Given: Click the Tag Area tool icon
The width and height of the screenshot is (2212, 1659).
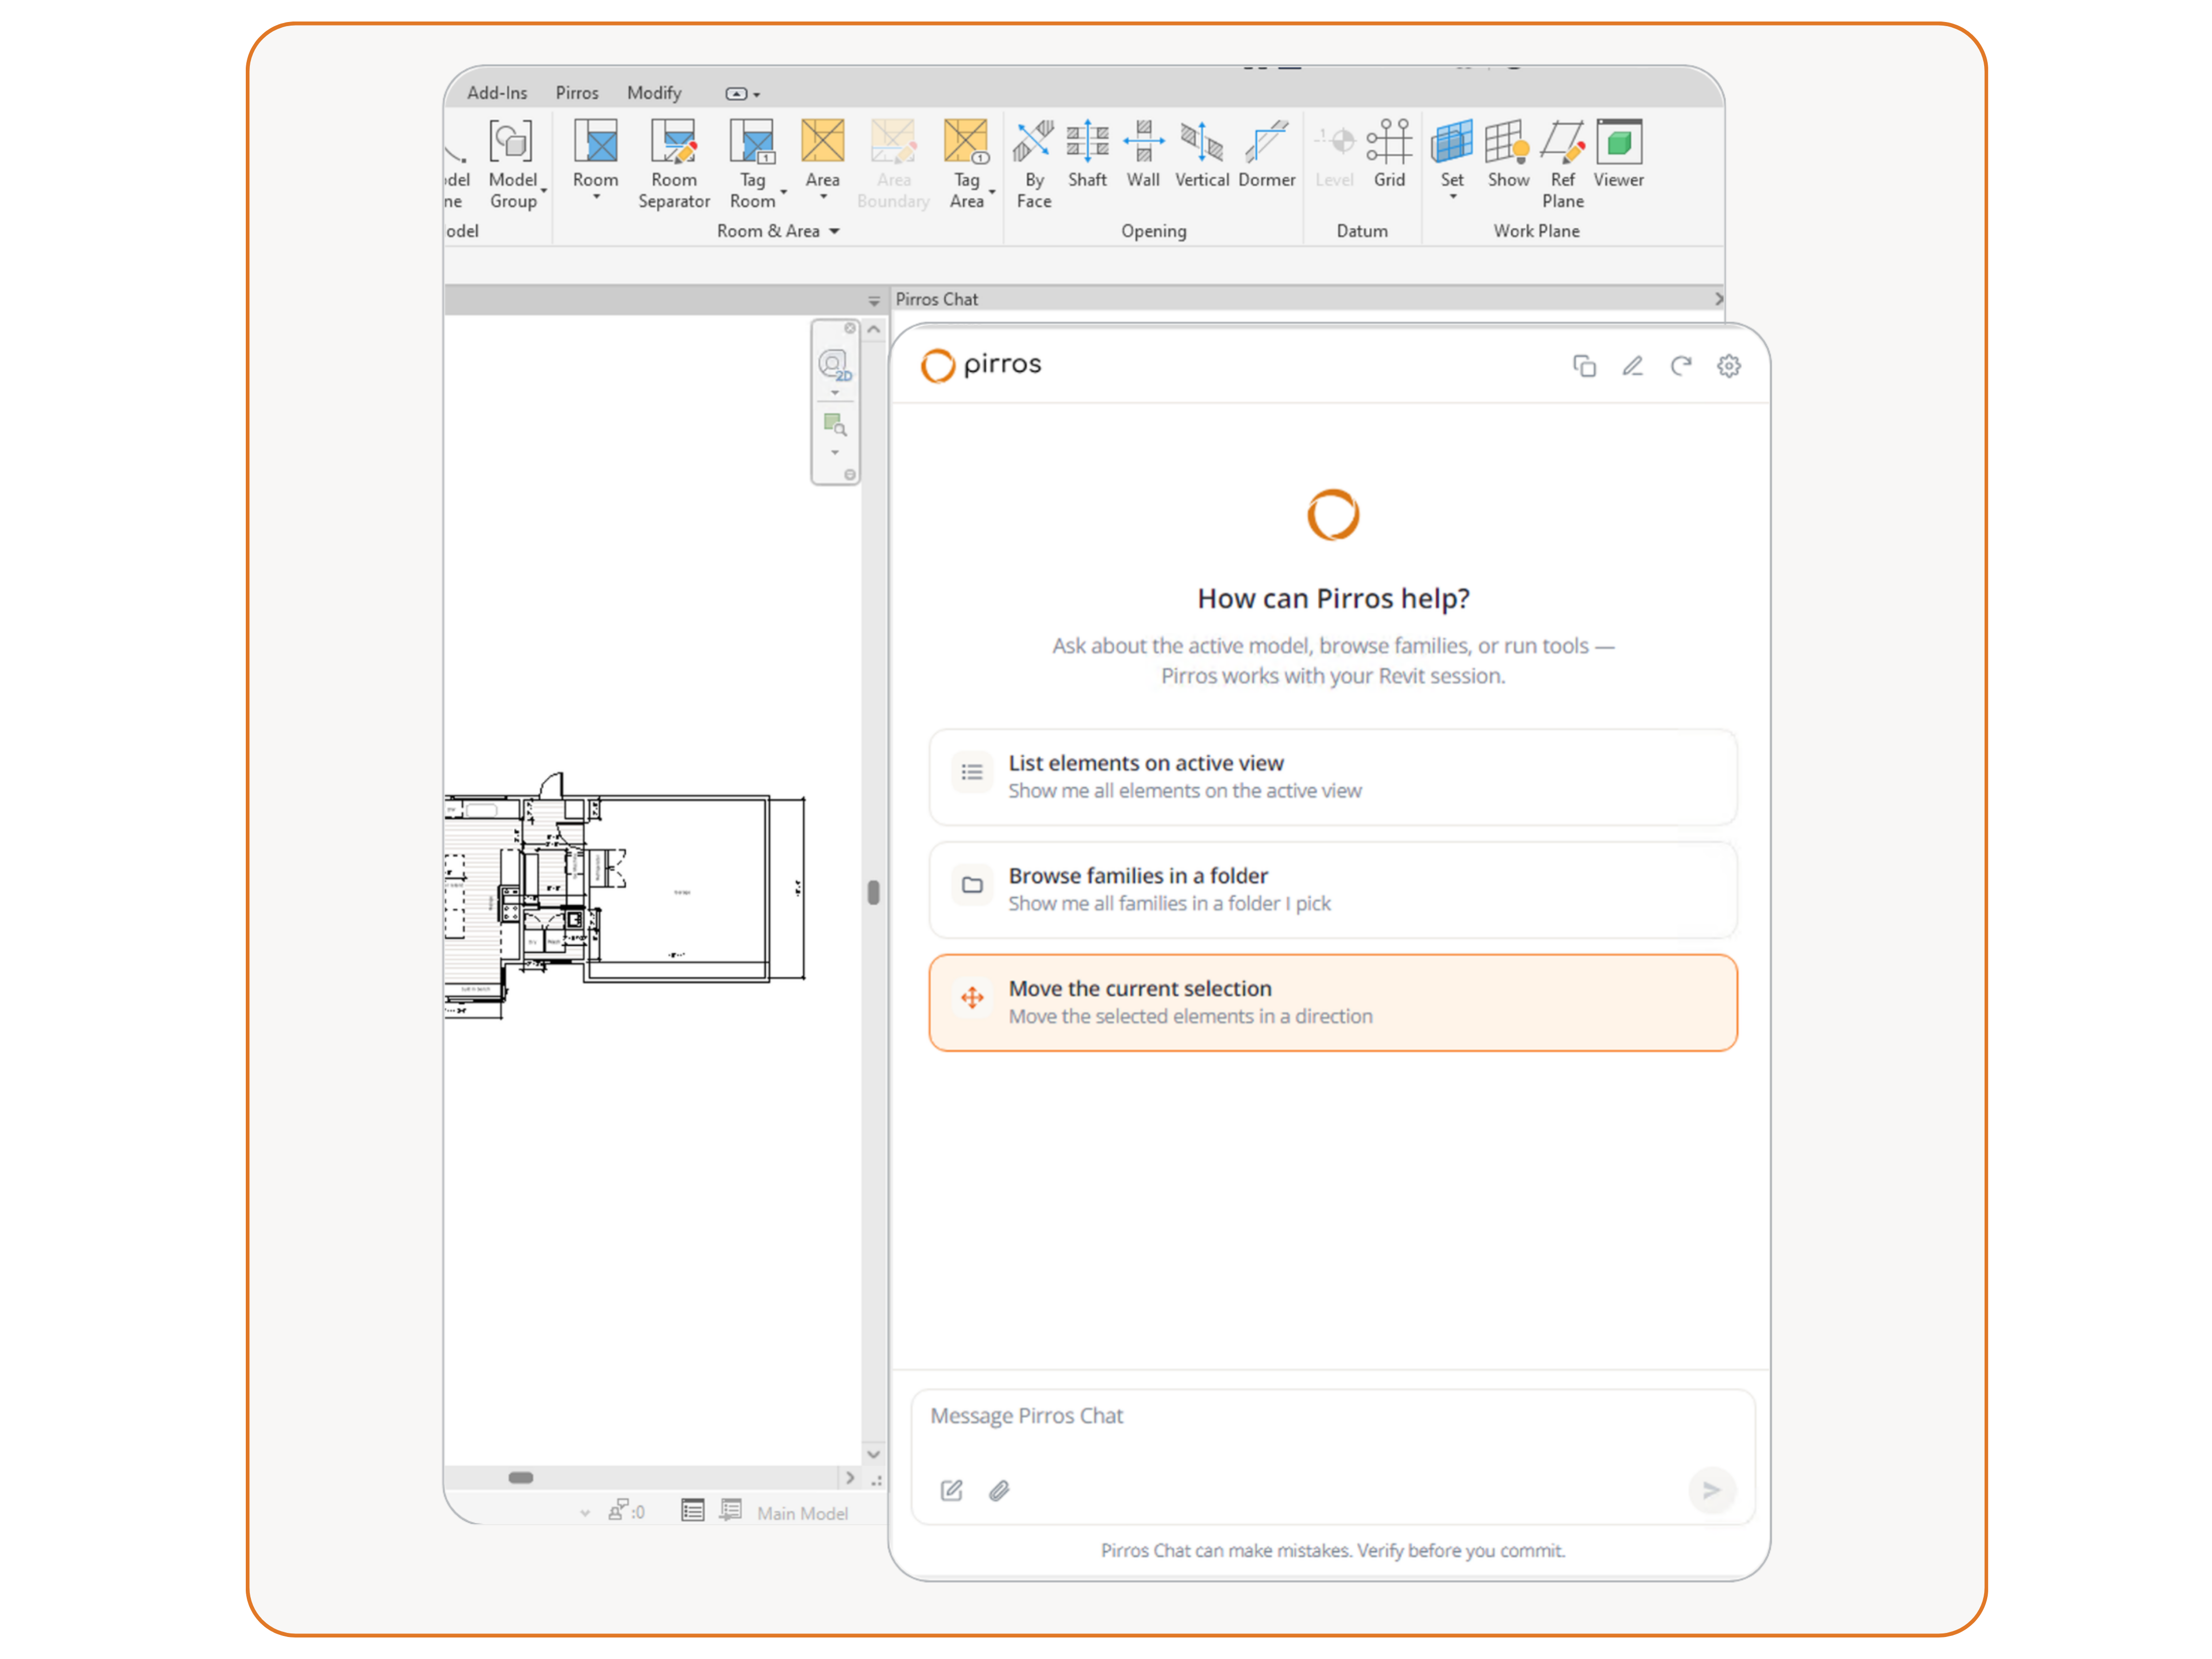Looking at the screenshot, I should pos(966,142).
